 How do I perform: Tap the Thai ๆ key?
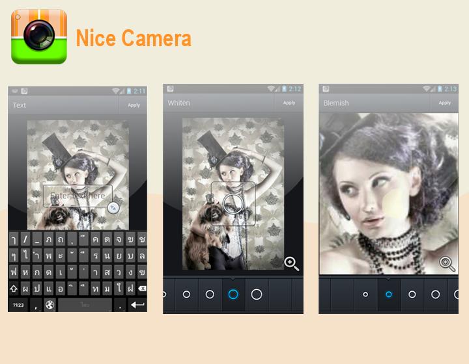tap(14, 255)
